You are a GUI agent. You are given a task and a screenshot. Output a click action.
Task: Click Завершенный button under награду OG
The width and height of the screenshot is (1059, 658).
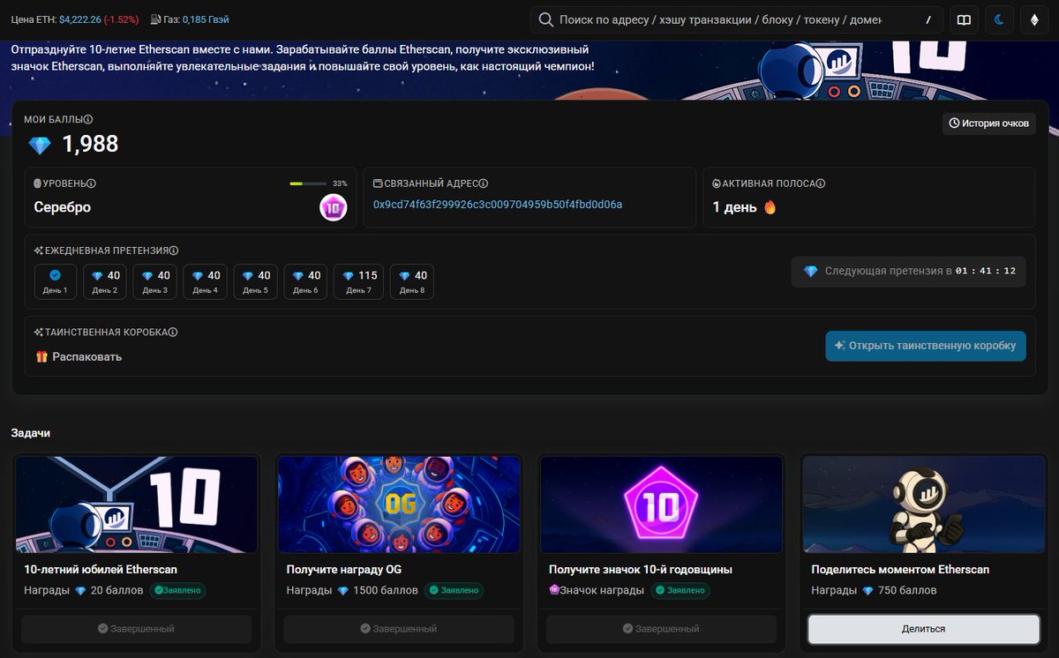tap(399, 629)
